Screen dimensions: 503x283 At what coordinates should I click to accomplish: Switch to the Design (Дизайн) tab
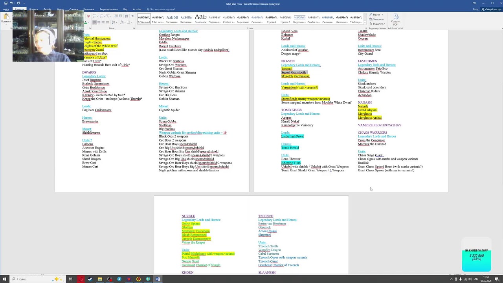(47, 9)
